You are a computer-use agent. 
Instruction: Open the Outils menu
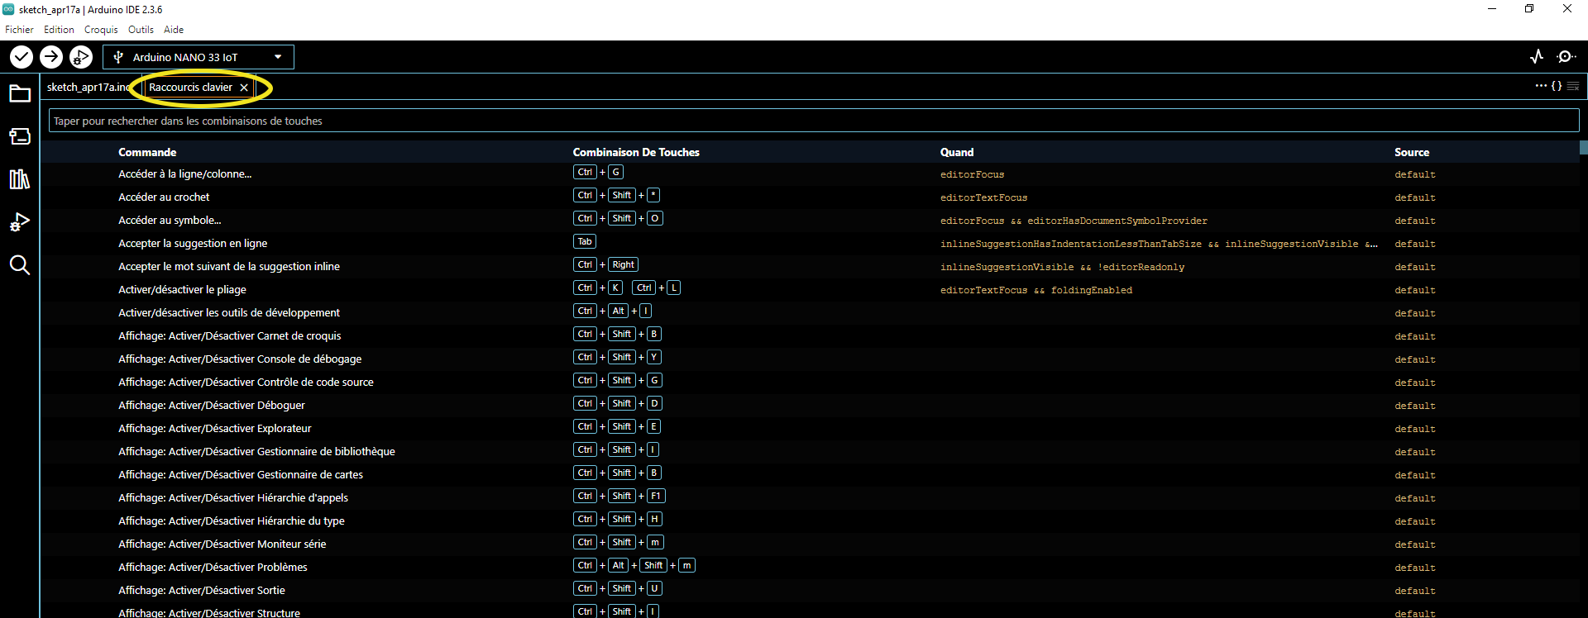[141, 30]
